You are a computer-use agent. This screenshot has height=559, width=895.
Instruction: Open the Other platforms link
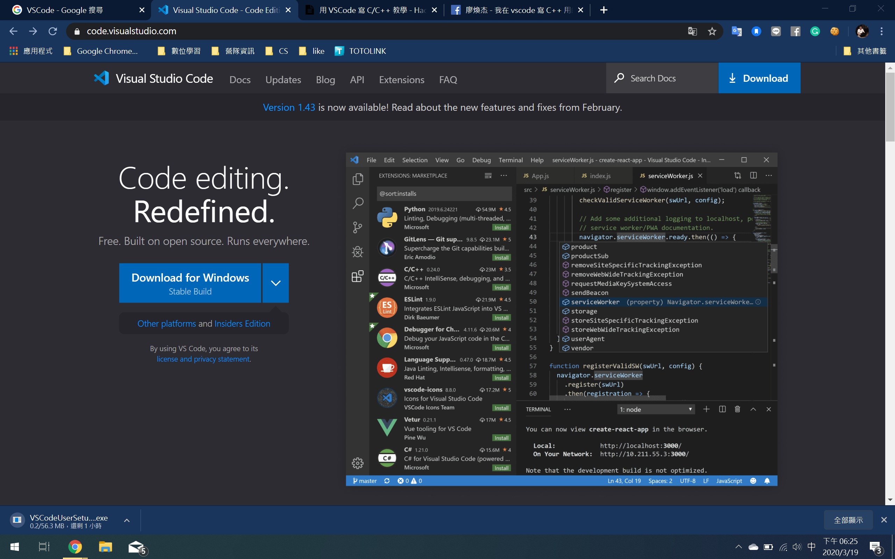click(167, 324)
